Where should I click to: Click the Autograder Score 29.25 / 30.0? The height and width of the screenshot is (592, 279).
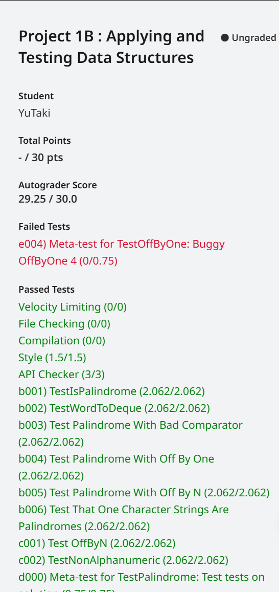48,199
